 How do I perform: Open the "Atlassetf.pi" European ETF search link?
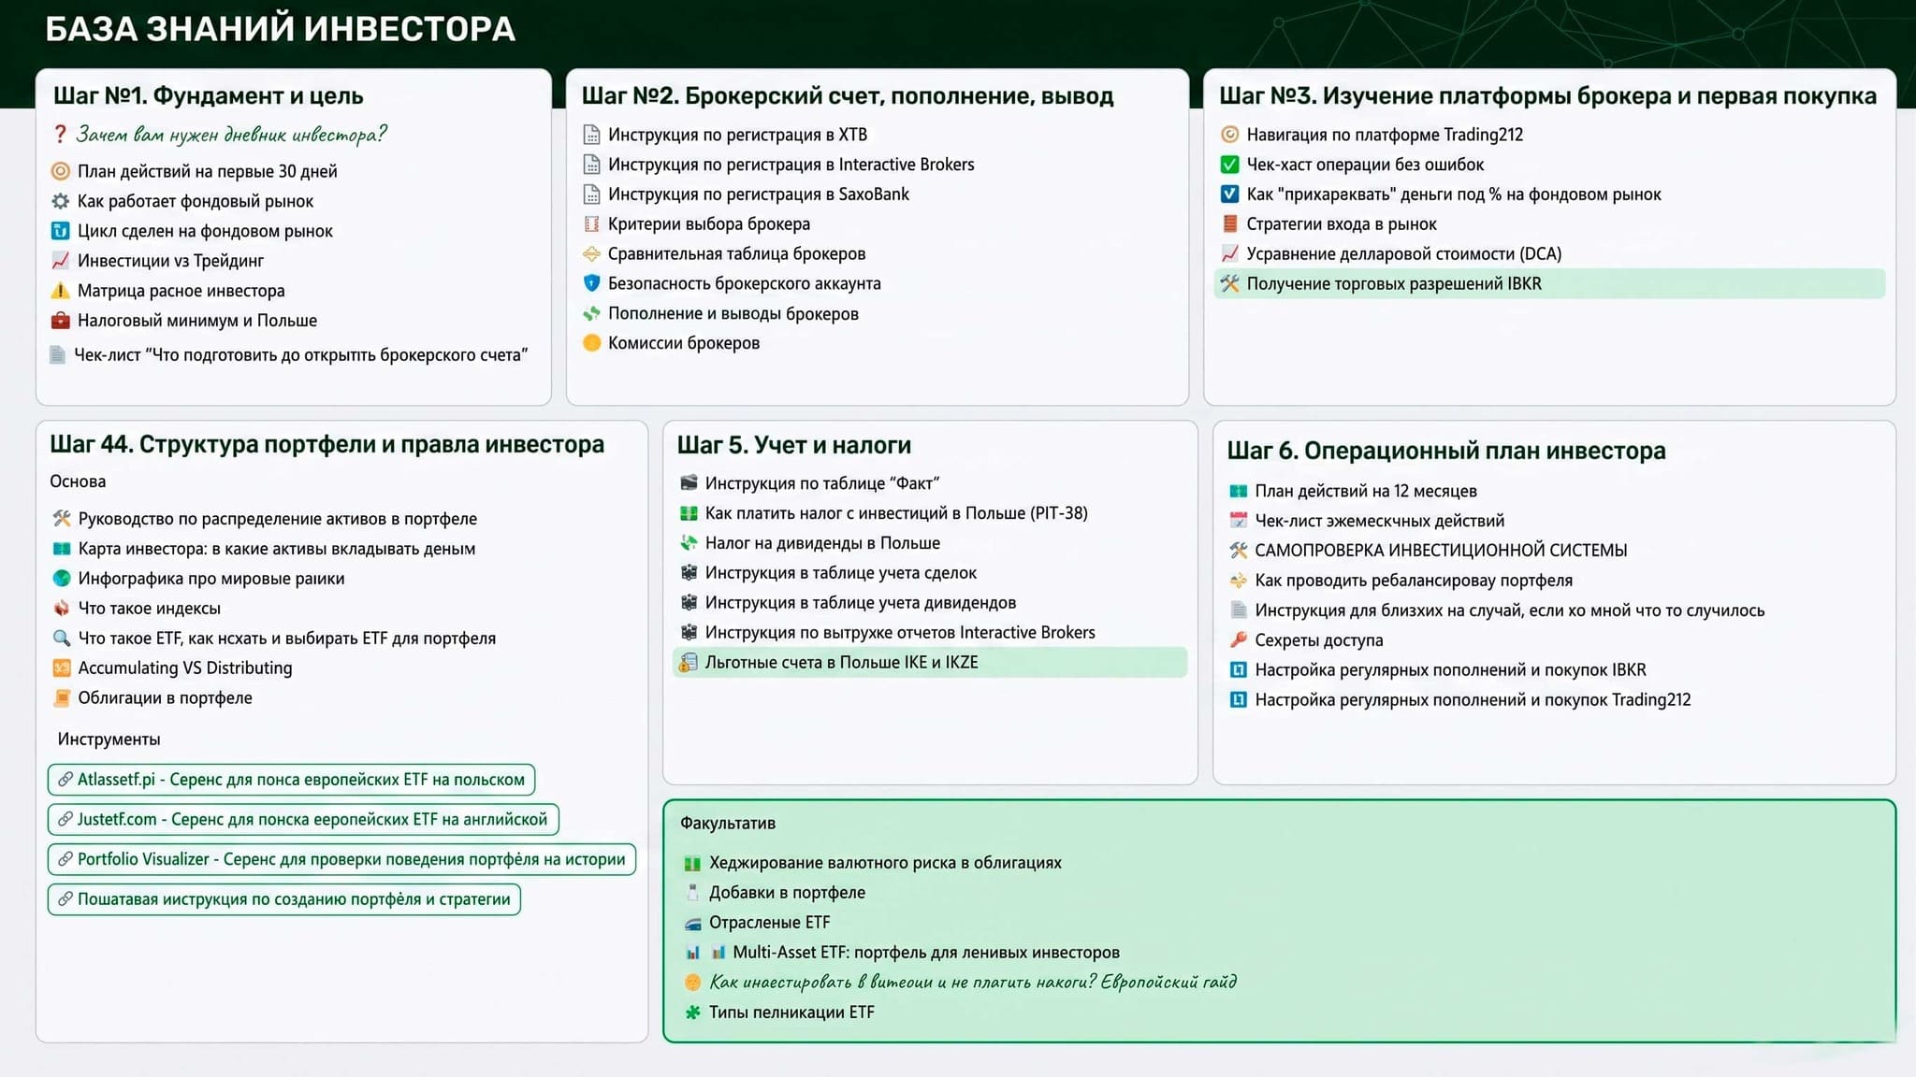tap(291, 780)
